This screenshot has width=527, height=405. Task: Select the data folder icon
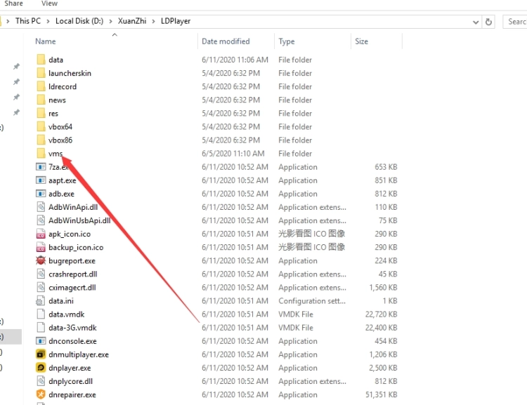click(41, 60)
